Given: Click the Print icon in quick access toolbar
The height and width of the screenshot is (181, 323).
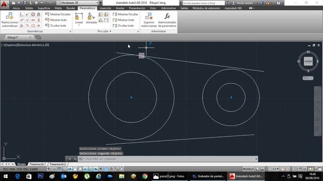Looking at the screenshot, I should click(x=36, y=3).
